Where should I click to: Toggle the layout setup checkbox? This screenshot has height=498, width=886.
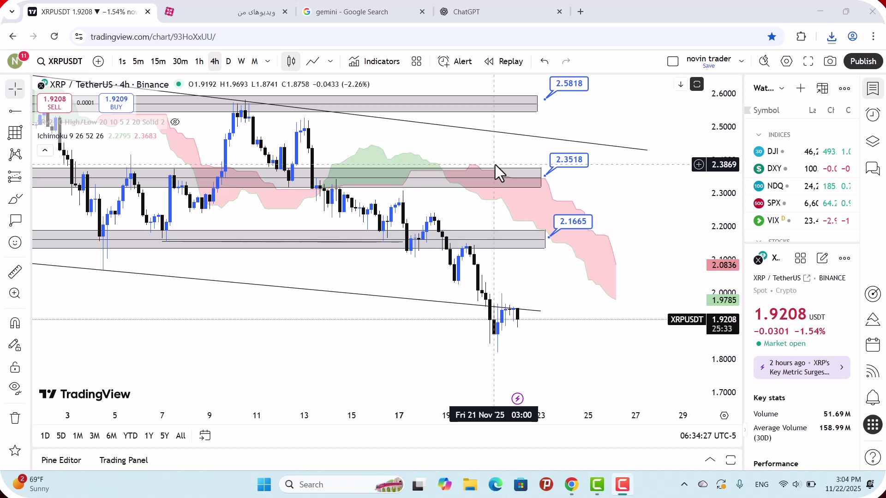tap(673, 61)
